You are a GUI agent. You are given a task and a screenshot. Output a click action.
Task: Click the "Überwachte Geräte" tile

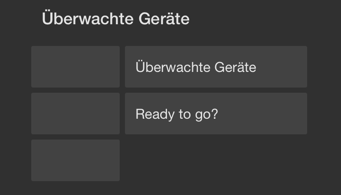[216, 67]
